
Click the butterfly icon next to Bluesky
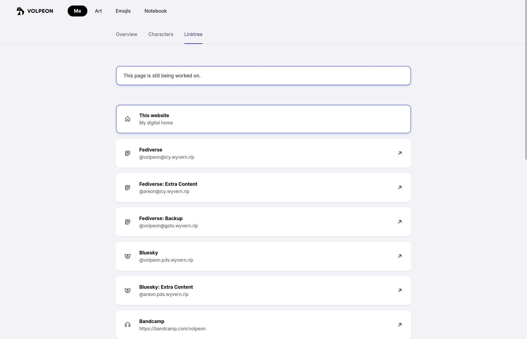click(127, 256)
